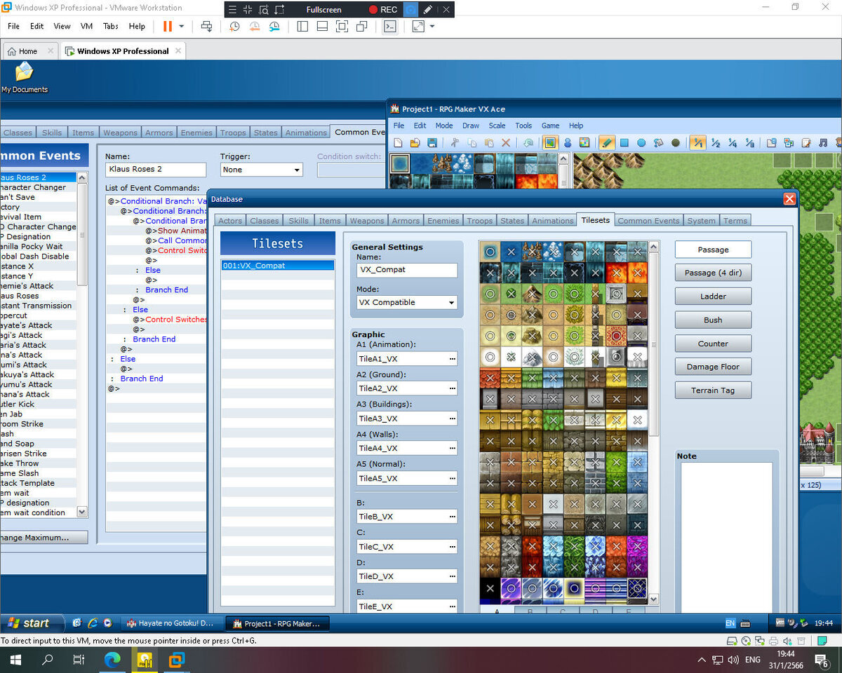Open the Game menu in RPG Maker
This screenshot has width=842, height=673.
(x=550, y=125)
